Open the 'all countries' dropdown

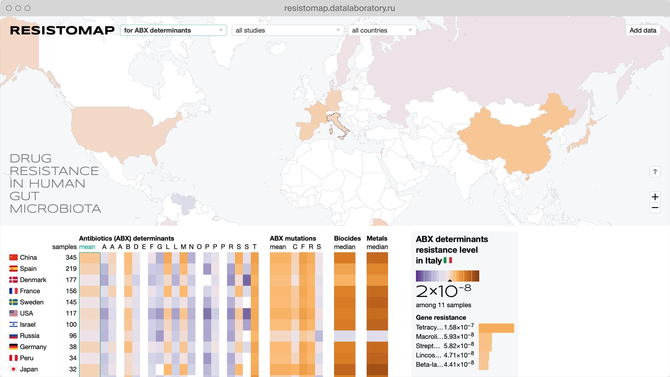(382, 30)
